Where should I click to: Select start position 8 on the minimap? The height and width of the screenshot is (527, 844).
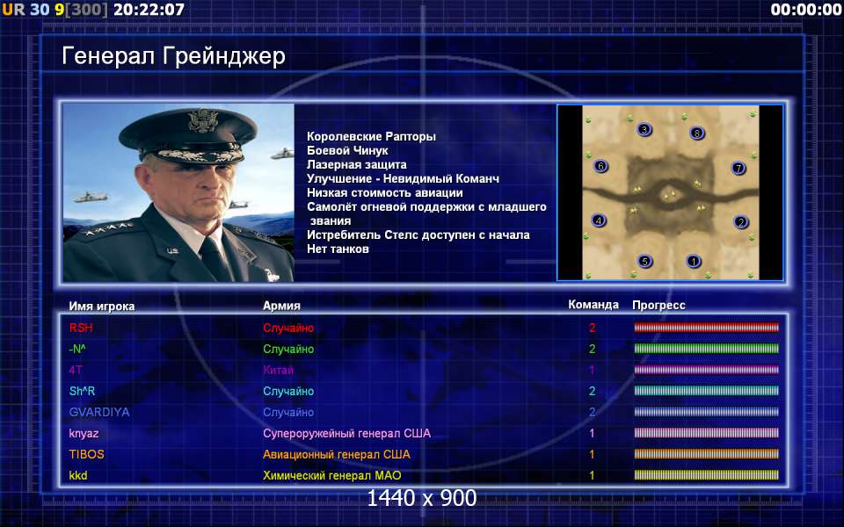pyautogui.click(x=697, y=133)
